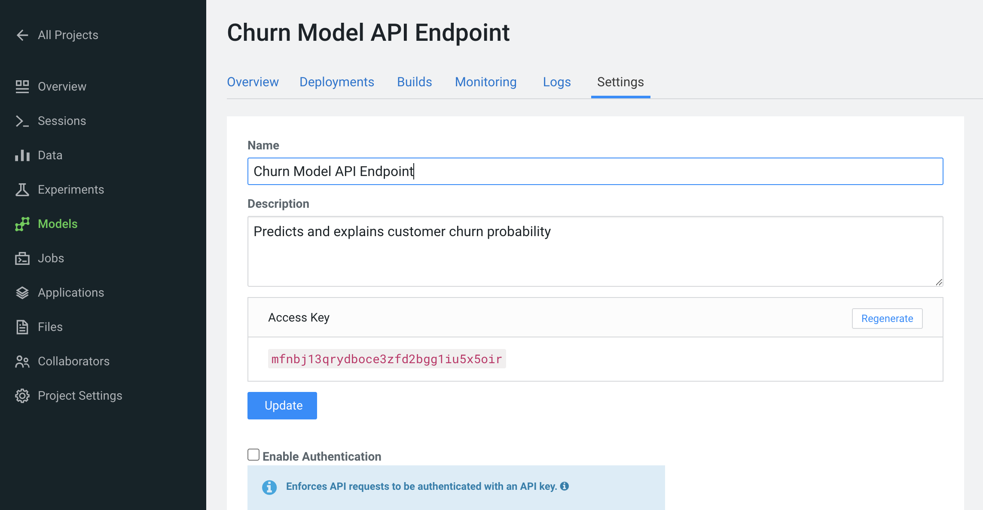This screenshot has height=510, width=983.
Task: Click the green Models icon
Action: (x=22, y=224)
